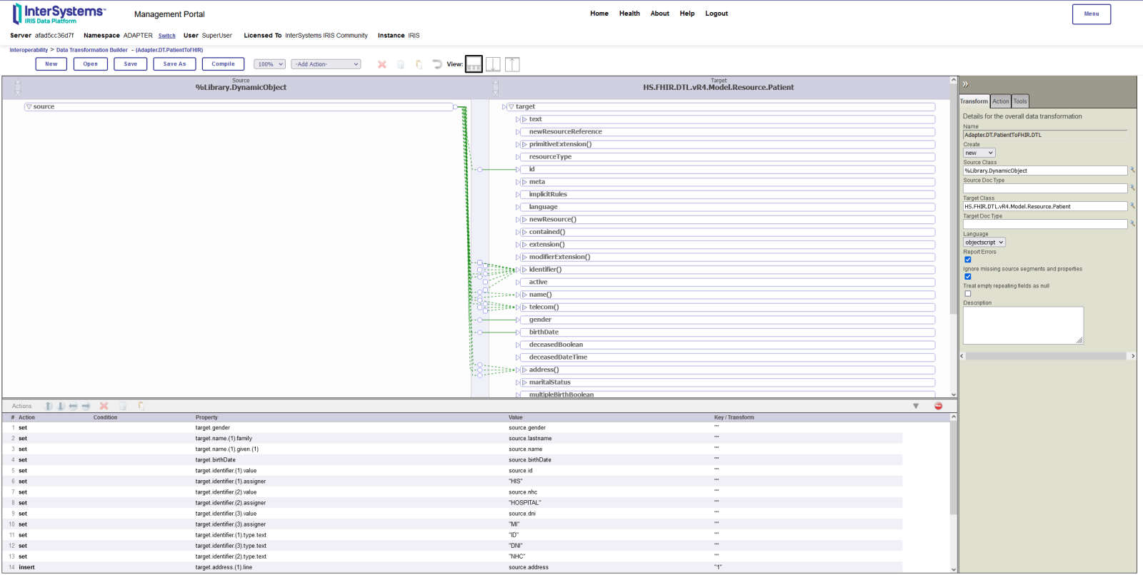The image size is (1143, 575).
Task: Click the magnifier icon beside Source Class field
Action: (1132, 171)
